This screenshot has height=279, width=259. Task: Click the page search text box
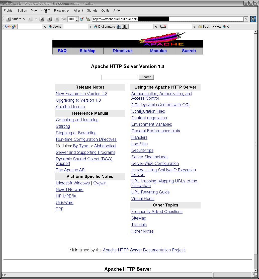coord(120,77)
